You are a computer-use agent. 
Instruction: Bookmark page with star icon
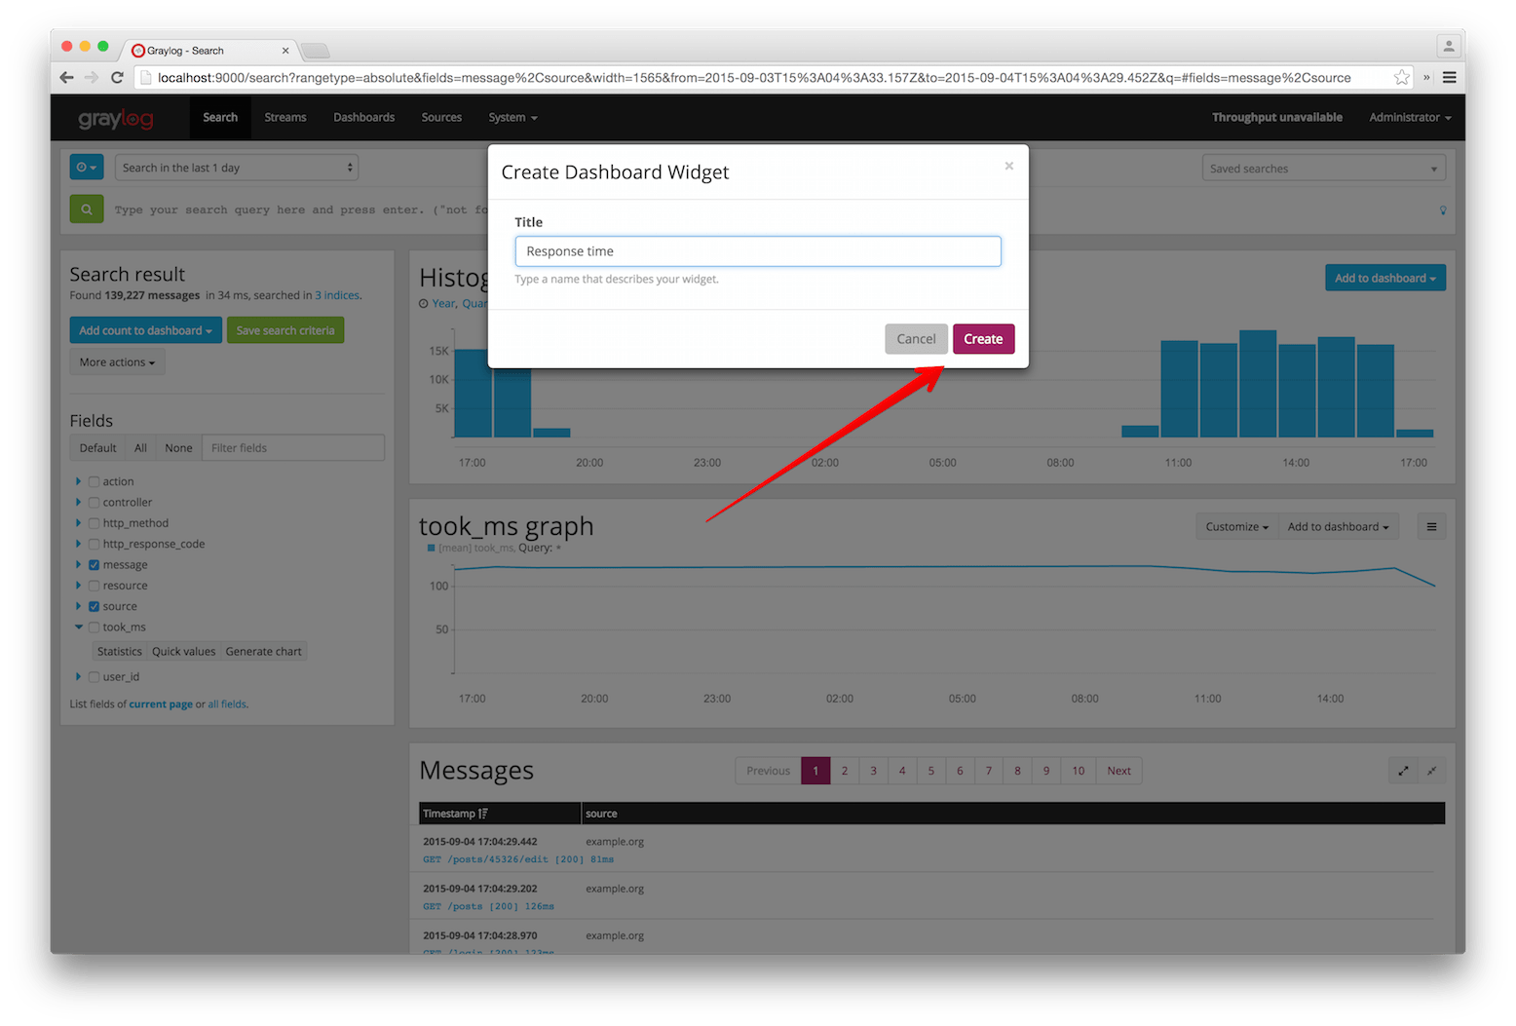pyautogui.click(x=1401, y=78)
